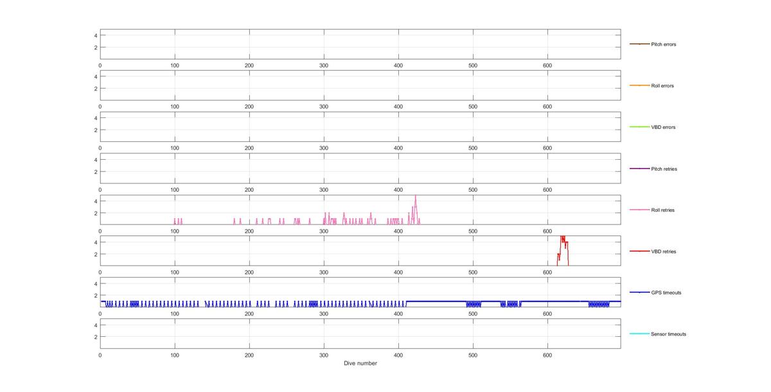This screenshot has width=771, height=392.
Task: Select the pink Roll retries legend line
Action: point(639,210)
